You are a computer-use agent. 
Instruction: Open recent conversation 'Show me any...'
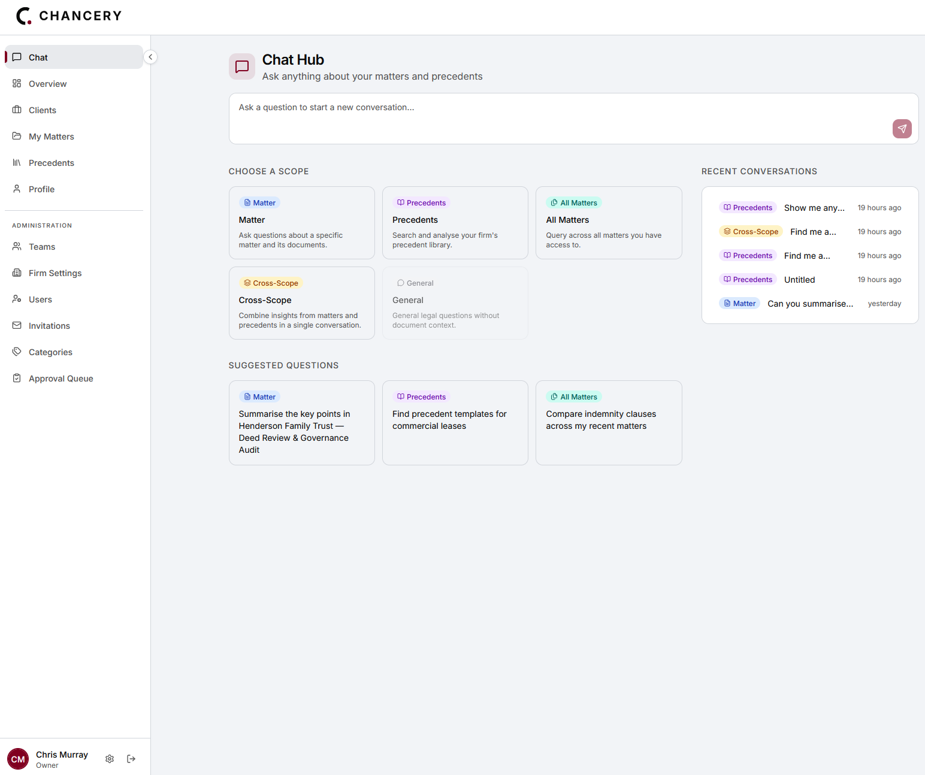tap(810, 208)
